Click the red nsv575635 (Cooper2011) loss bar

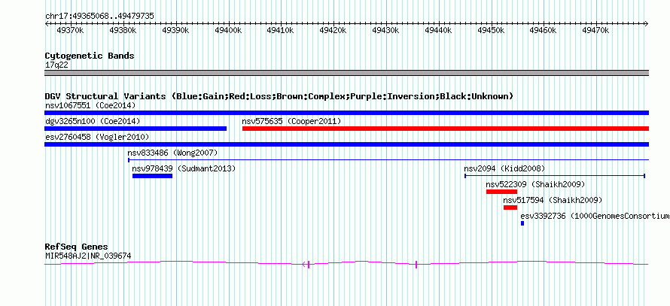[x=445, y=129]
